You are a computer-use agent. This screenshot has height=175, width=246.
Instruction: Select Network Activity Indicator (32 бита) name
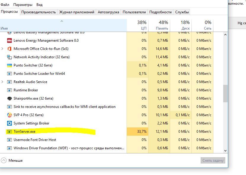(x=41, y=57)
